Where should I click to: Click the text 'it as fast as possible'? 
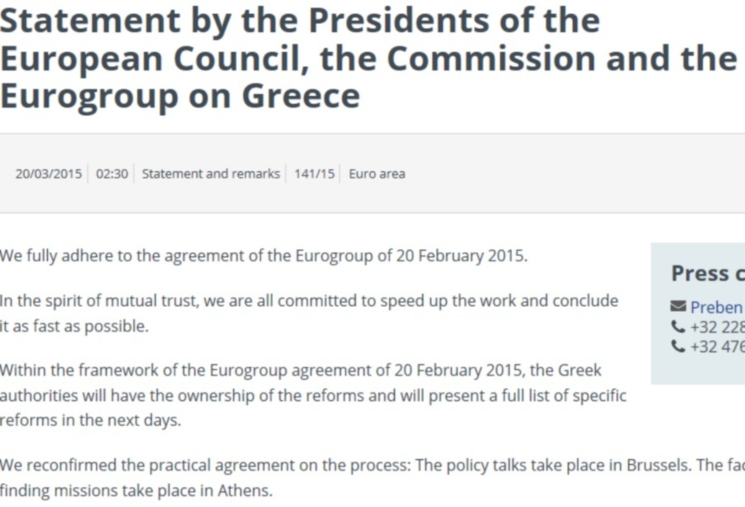point(74,326)
